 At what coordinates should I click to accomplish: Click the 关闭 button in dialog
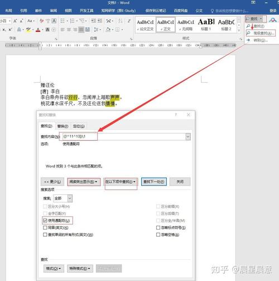(x=180, y=182)
